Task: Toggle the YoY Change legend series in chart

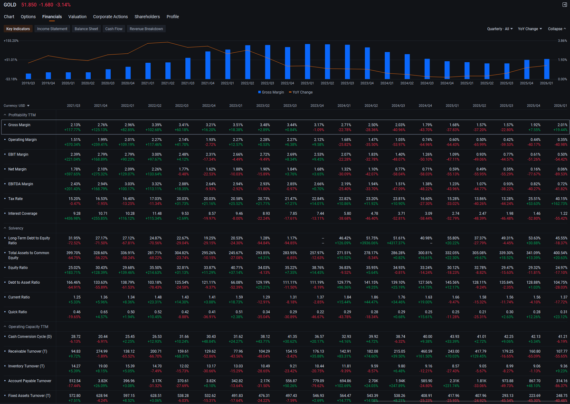Action: pyautogui.click(x=301, y=92)
